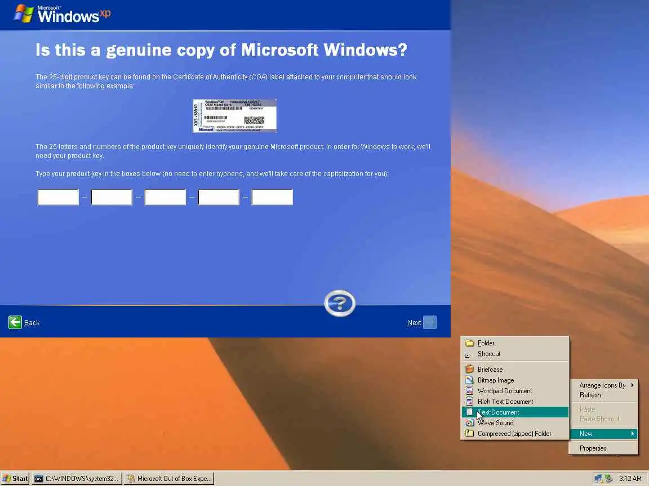Create a Compressed (zipped) Folder
Screen dimensions: 649x486
point(515,434)
